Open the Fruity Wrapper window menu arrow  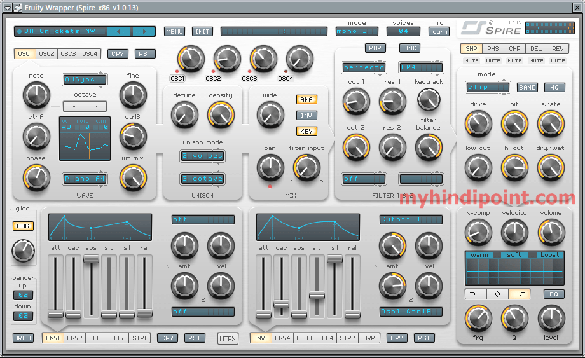pyautogui.click(x=7, y=8)
